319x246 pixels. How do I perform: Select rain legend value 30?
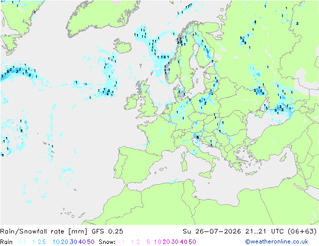coord(73,242)
